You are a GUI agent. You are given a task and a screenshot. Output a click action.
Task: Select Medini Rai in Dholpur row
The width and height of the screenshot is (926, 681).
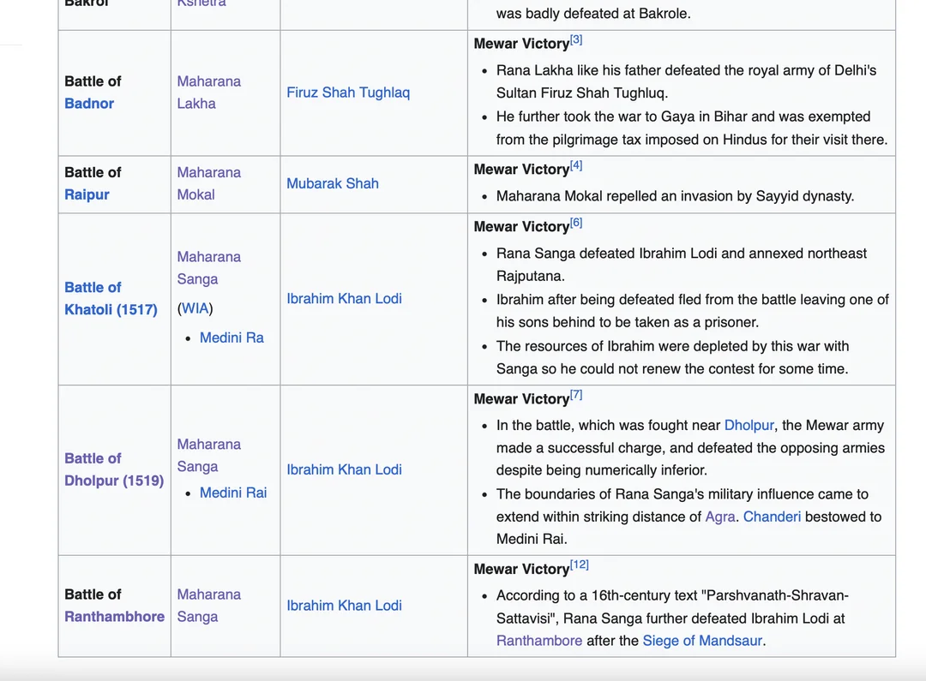pos(233,493)
